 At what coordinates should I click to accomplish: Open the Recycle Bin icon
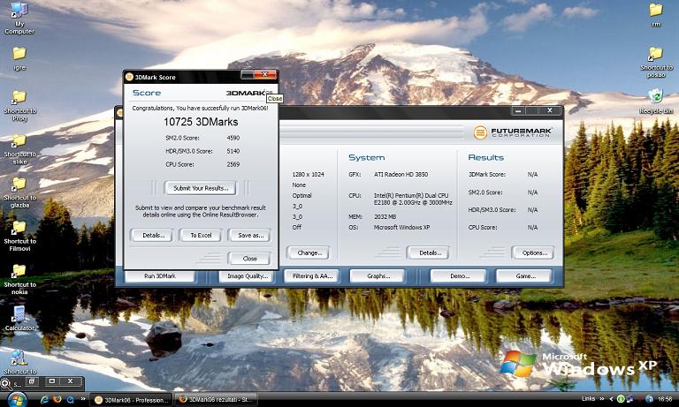[656, 95]
